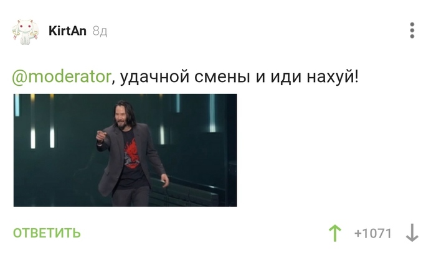View the +1071 rating details
436x258 pixels.
point(373,233)
